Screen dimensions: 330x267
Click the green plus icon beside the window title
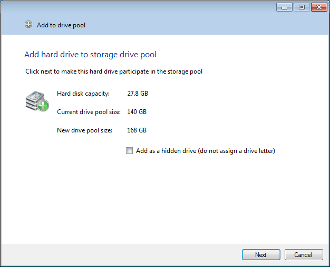28,24
